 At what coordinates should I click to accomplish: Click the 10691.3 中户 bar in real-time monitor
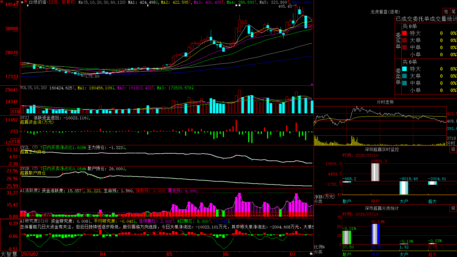pyautogui.click(x=375, y=172)
